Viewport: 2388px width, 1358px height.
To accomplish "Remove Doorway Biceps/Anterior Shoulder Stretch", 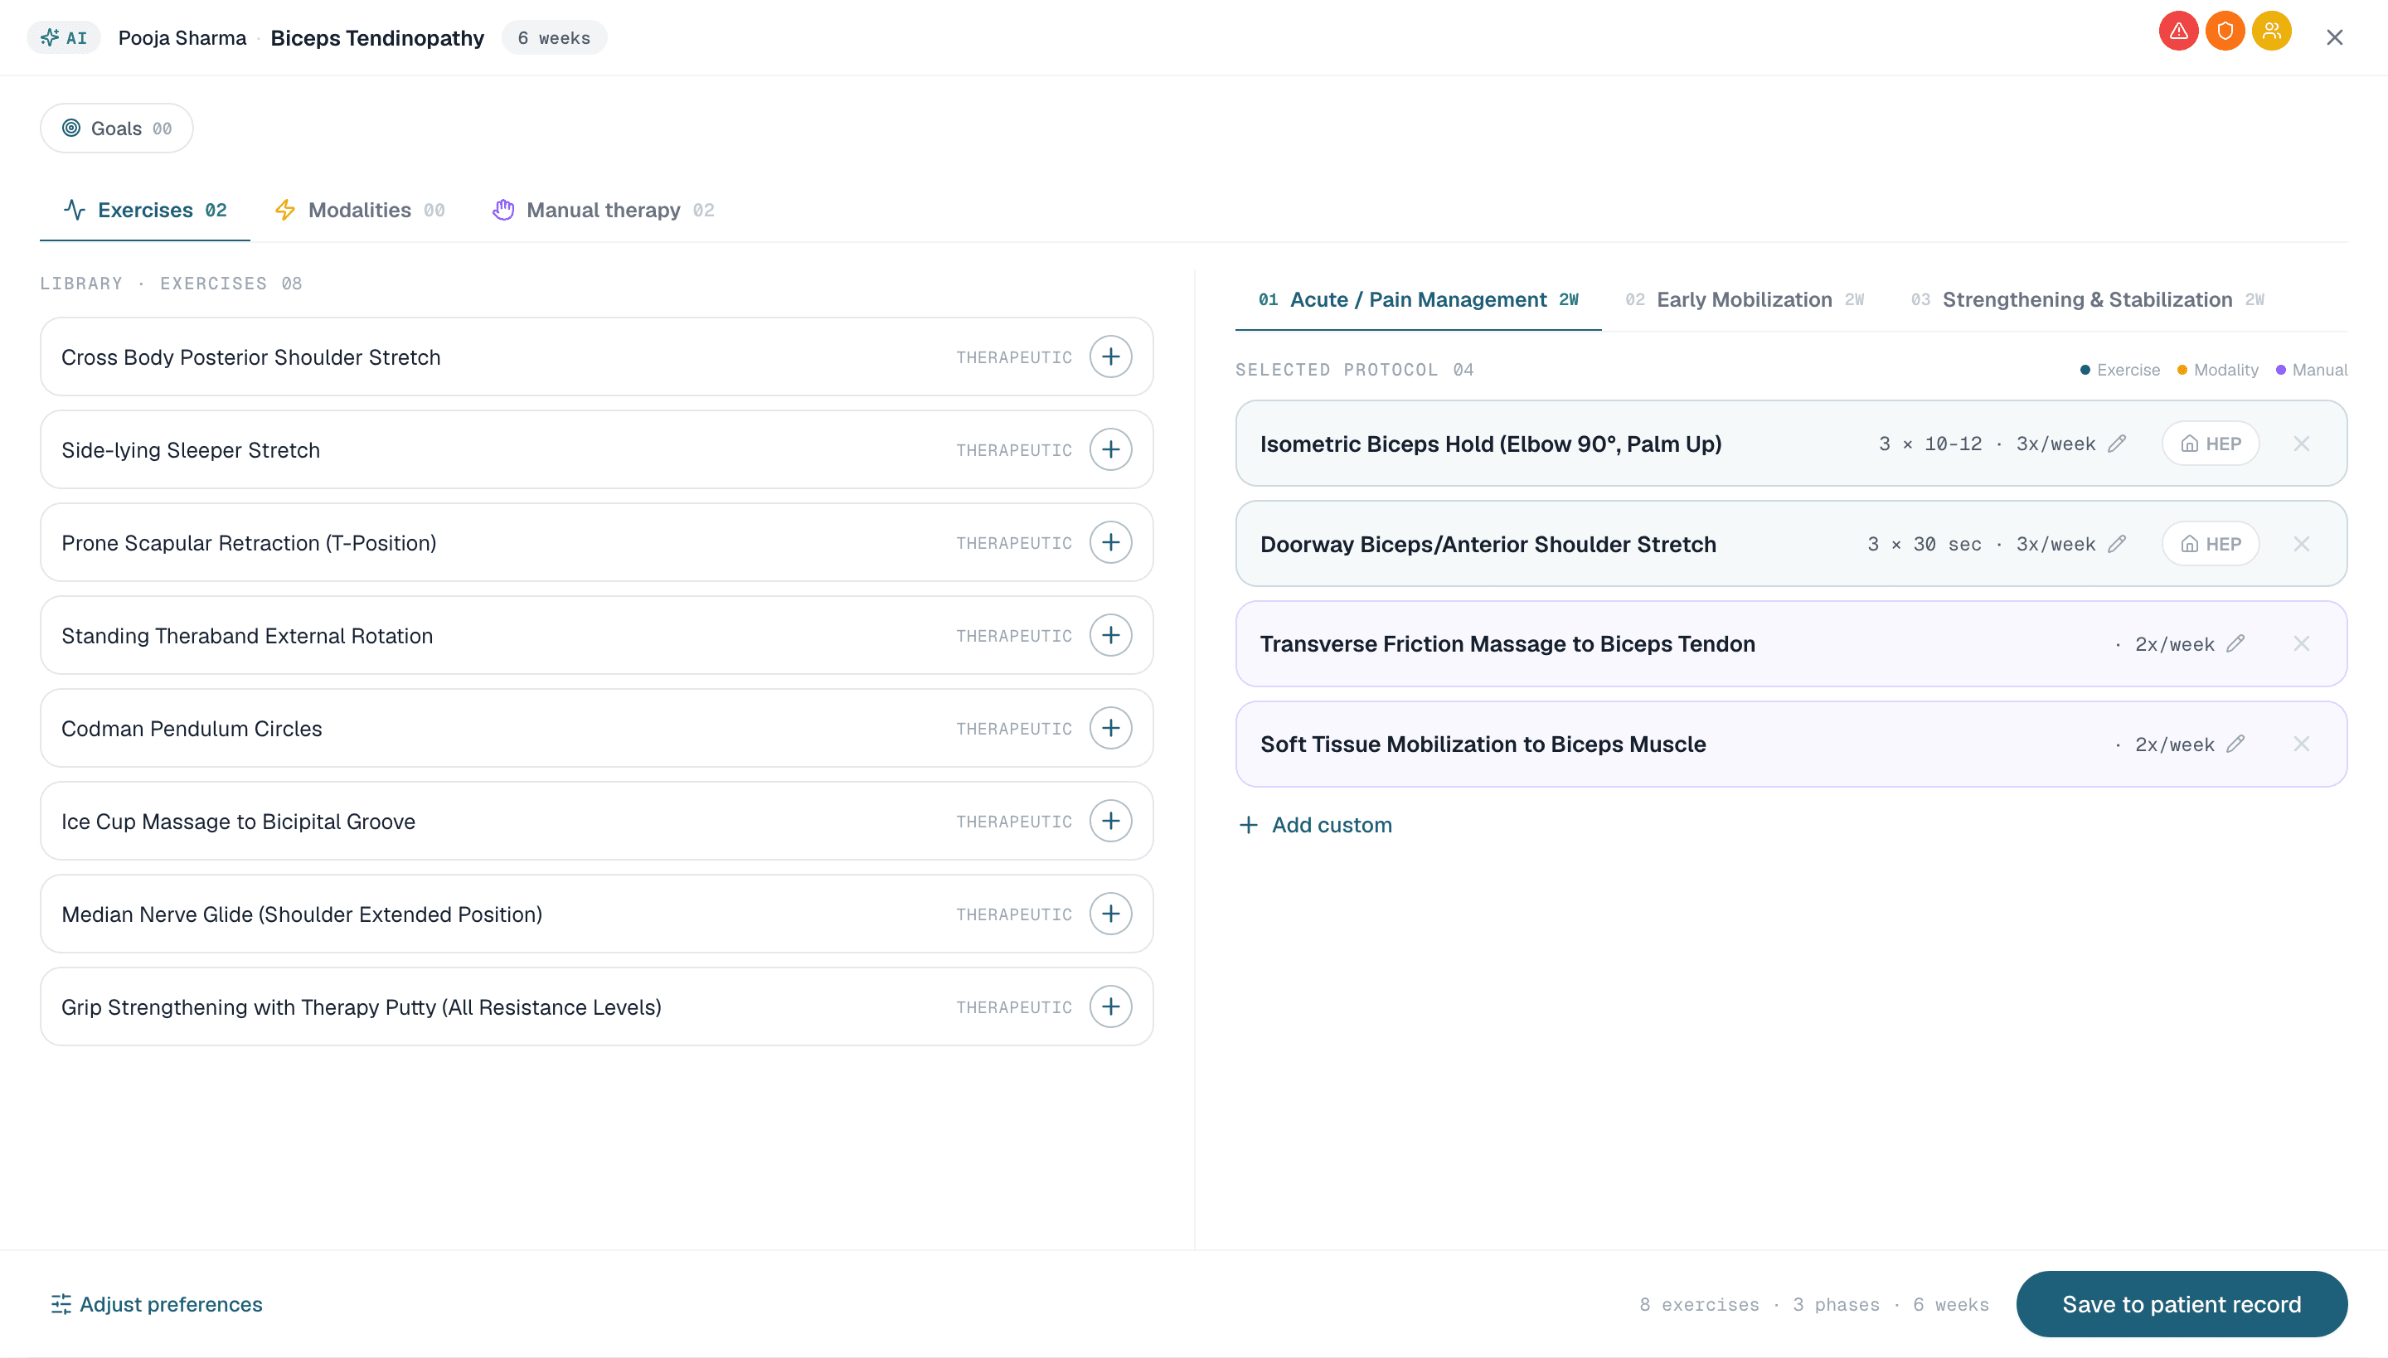I will (x=2301, y=544).
